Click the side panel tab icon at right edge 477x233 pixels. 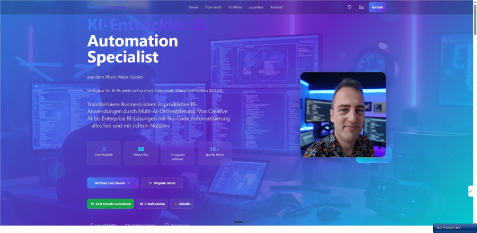[470, 191]
